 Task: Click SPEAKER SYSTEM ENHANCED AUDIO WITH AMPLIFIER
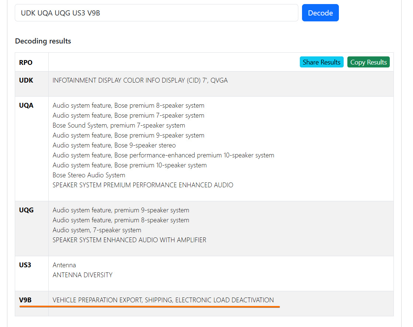pyautogui.click(x=129, y=240)
